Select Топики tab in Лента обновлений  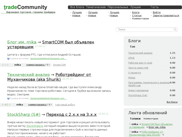pos(135,119)
